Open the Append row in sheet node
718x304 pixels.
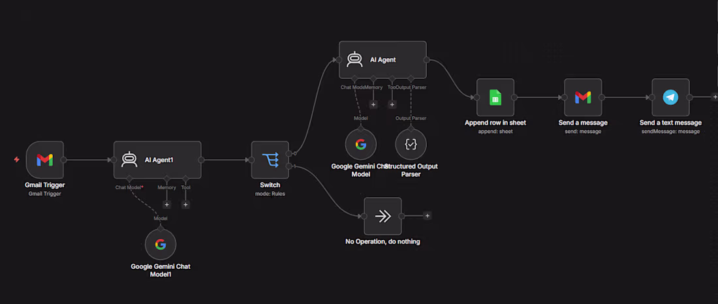point(495,97)
